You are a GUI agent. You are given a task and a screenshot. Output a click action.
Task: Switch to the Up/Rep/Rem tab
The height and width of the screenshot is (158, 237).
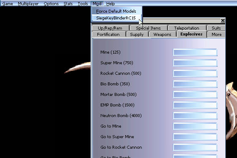[x=110, y=28]
